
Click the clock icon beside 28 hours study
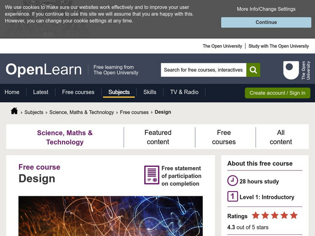[232, 181]
